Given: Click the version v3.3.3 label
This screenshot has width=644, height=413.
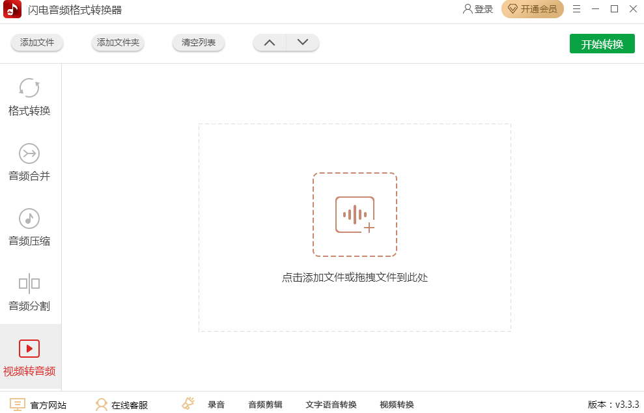Looking at the screenshot, I should point(613,405).
